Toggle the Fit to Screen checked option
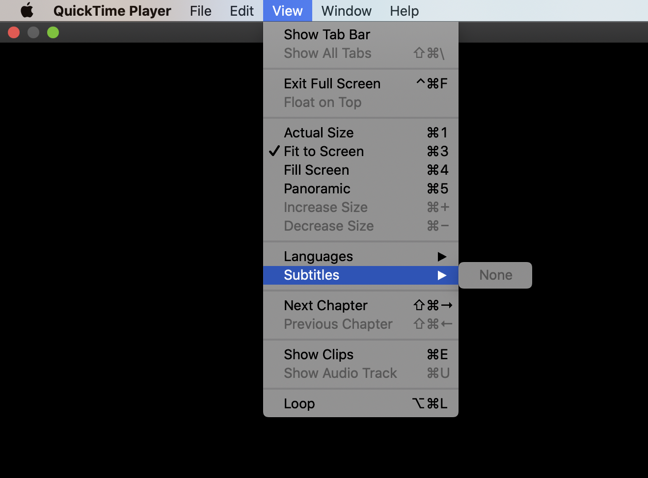 [x=324, y=152]
